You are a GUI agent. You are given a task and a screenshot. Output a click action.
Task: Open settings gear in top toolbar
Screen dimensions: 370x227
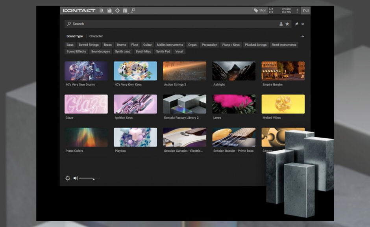pyautogui.click(x=117, y=11)
